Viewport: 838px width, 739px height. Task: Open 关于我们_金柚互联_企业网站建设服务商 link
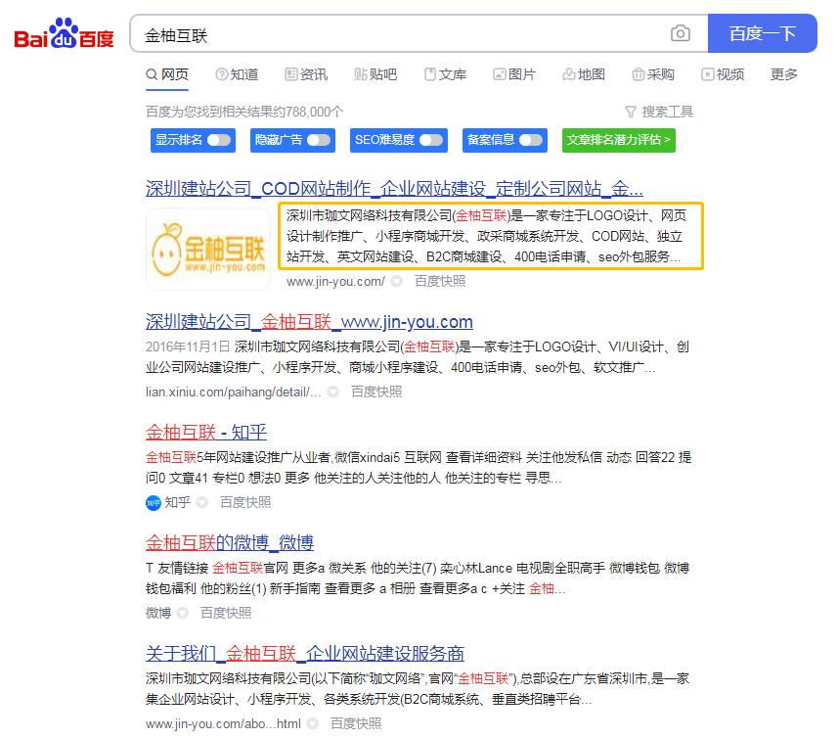305,654
